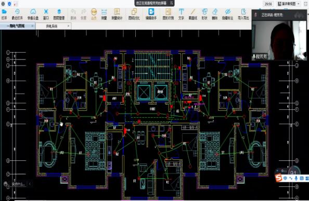The width and height of the screenshot is (309, 201).
Task: Select the 文字 text annotation tool
Action: (181, 11)
